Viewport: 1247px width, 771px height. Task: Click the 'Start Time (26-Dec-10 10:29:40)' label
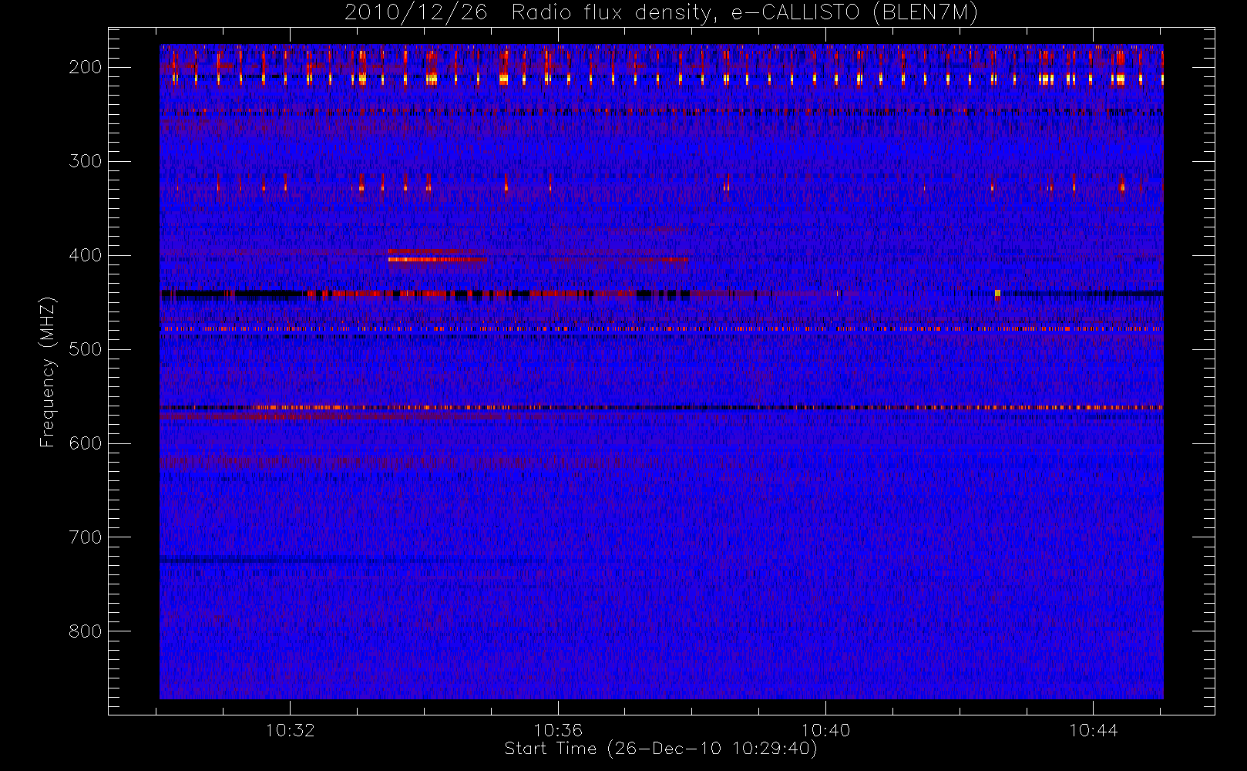point(660,749)
